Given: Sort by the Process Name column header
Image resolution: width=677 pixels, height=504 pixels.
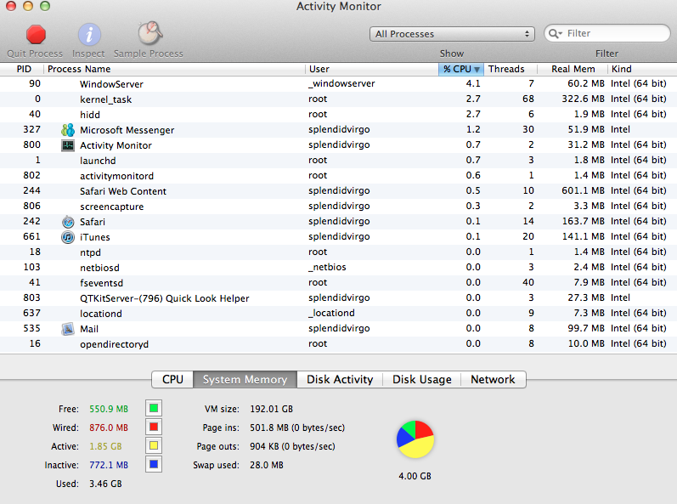Looking at the screenshot, I should [174, 69].
